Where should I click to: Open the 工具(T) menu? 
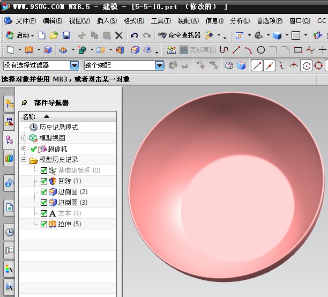(161, 21)
